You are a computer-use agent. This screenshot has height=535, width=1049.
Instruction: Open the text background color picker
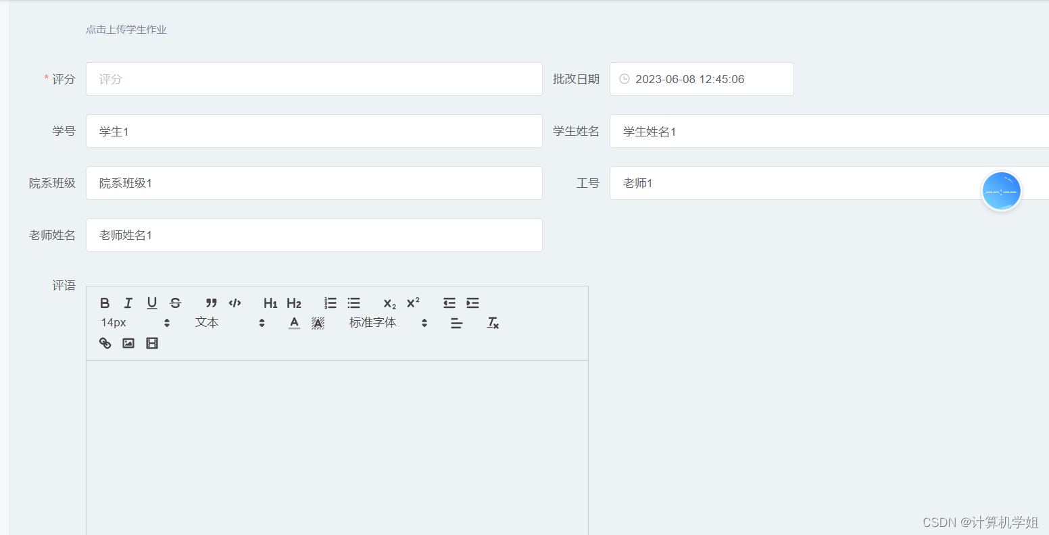[x=318, y=323]
